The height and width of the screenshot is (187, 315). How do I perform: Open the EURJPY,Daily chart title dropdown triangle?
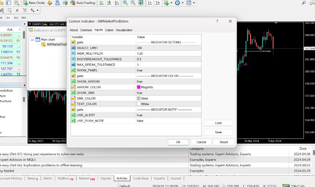(x=30, y=24)
